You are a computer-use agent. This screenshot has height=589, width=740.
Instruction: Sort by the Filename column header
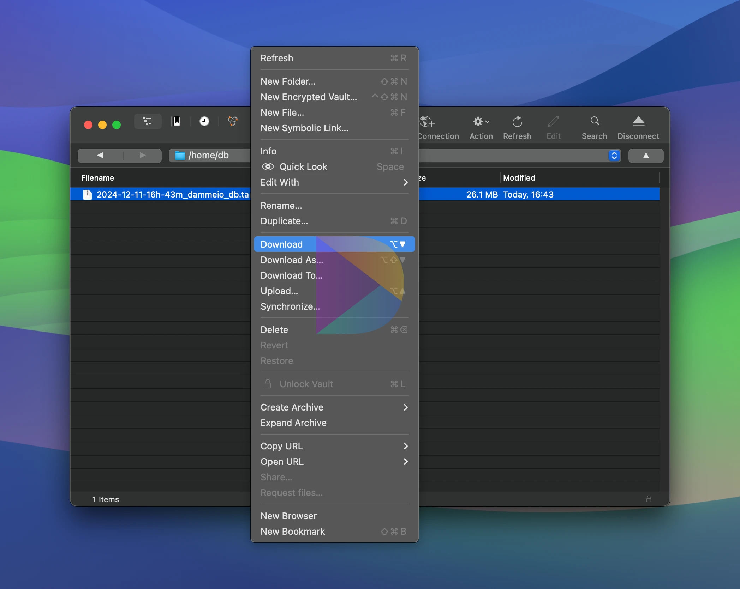(x=98, y=178)
